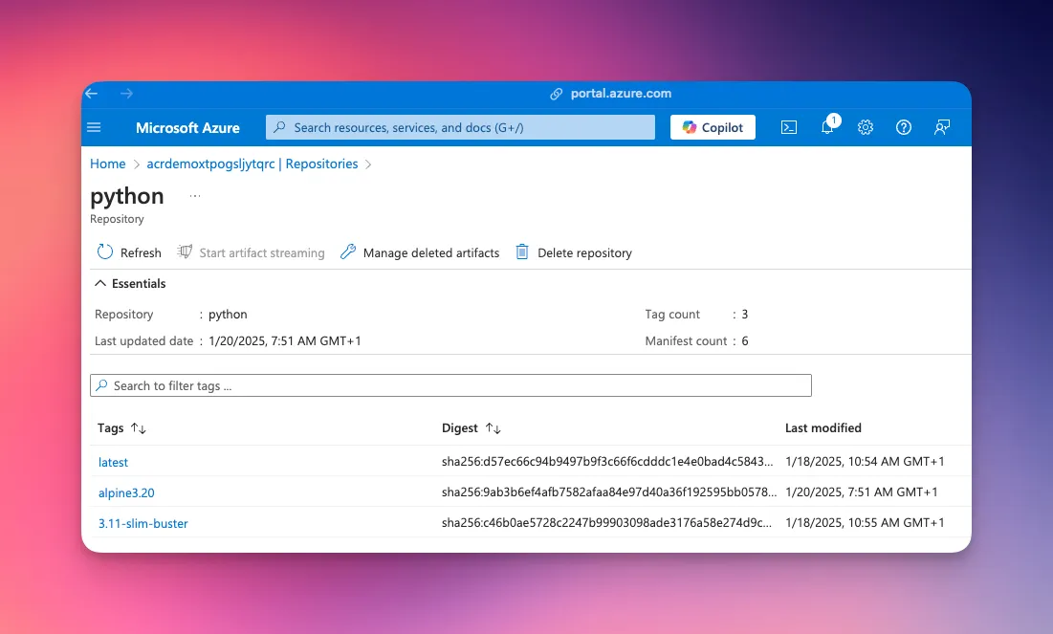Open the hamburger portal menu
The width and height of the screenshot is (1053, 634).
[x=94, y=127]
